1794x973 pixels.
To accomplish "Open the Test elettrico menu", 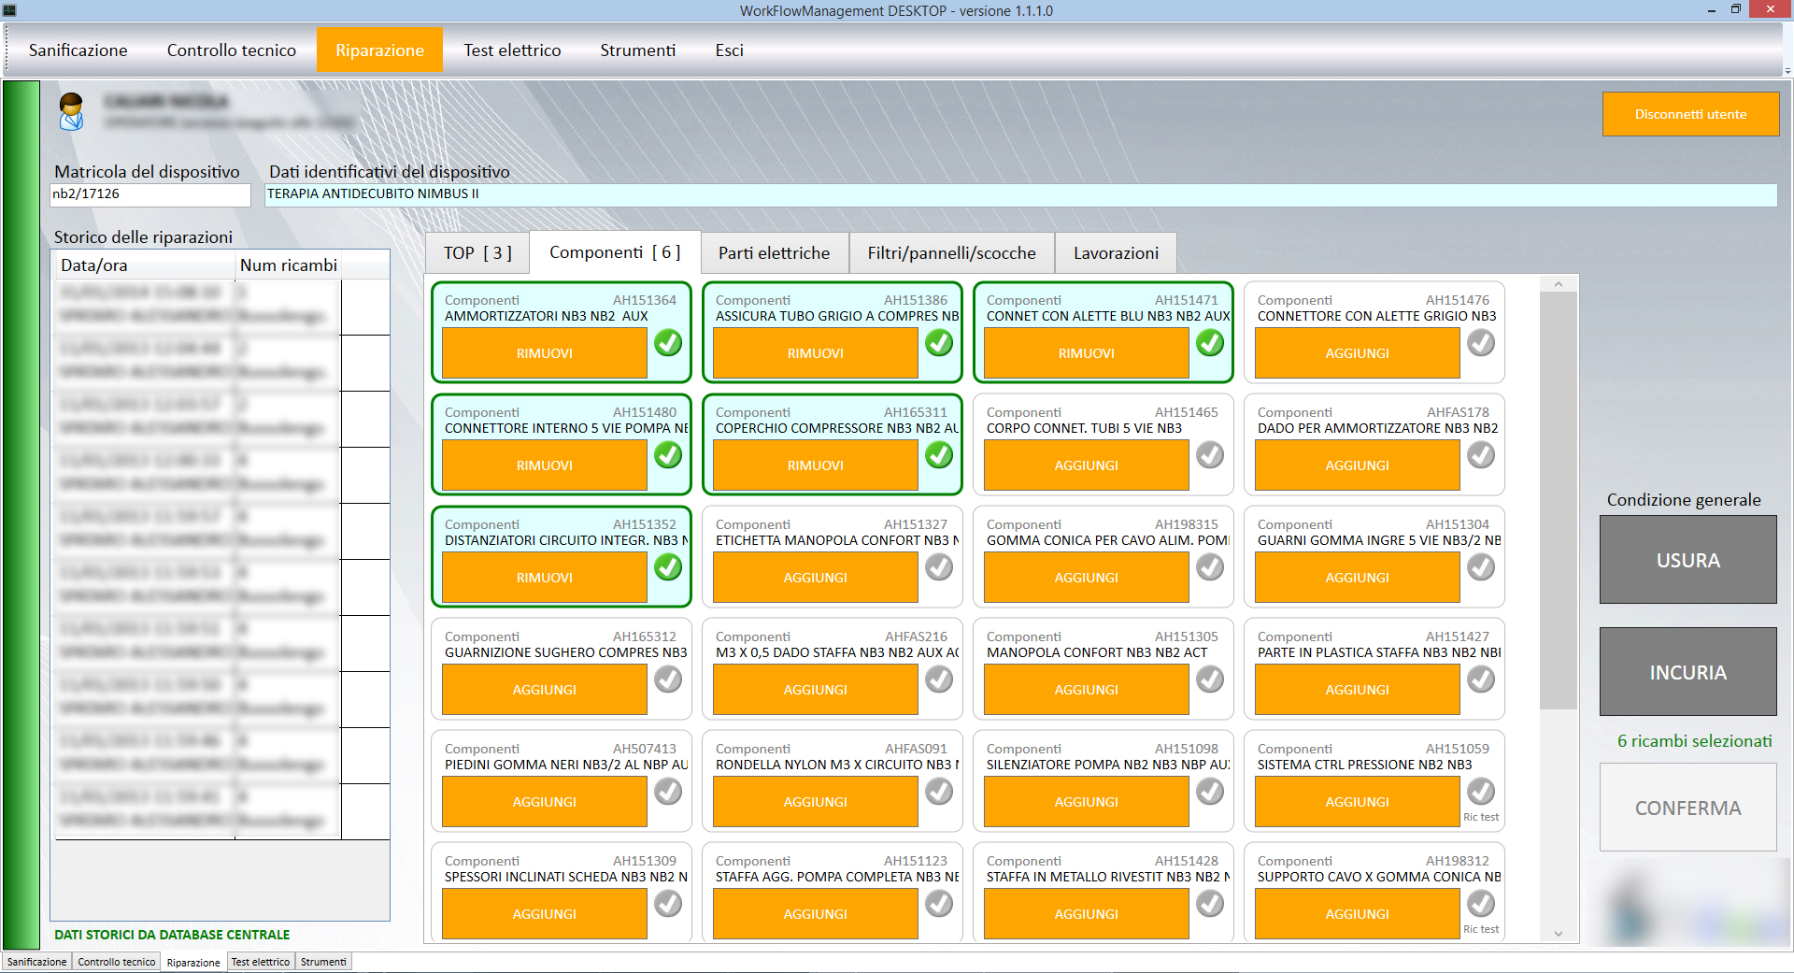I will [512, 50].
